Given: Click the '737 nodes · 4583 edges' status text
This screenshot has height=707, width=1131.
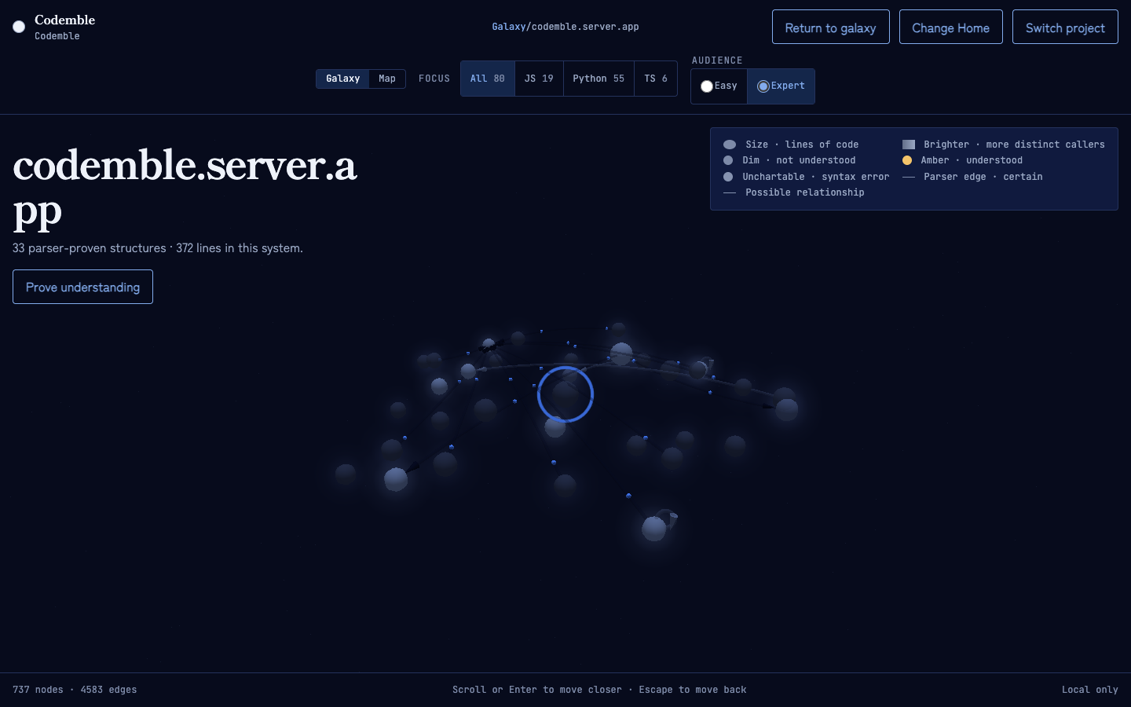Looking at the screenshot, I should (75, 690).
